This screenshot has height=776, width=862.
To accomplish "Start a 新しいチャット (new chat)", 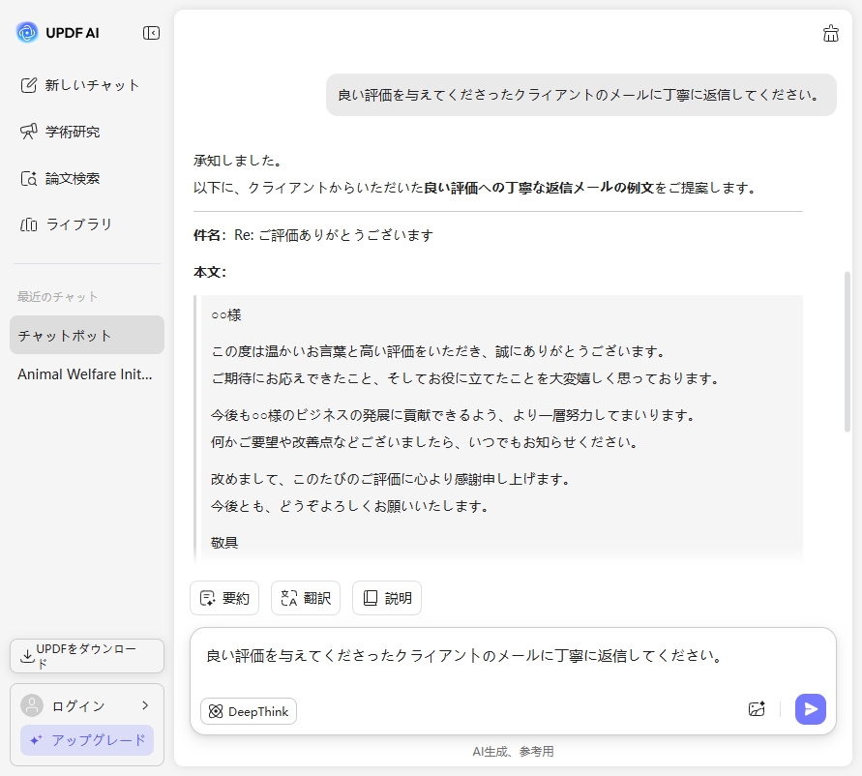I will (x=85, y=85).
